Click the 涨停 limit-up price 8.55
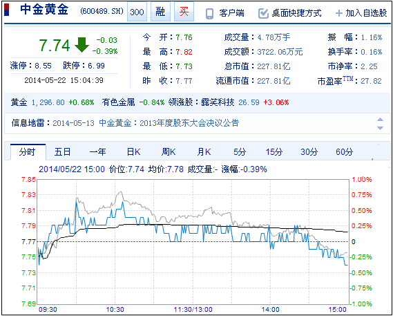Viewport: 393px width, 316px height. coord(43,66)
